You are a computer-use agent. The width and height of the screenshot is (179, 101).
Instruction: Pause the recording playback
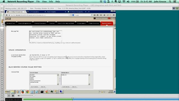(x=9, y=96)
